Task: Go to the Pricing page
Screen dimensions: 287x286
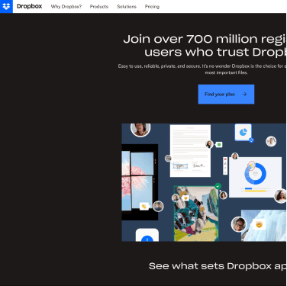Action: point(152,7)
